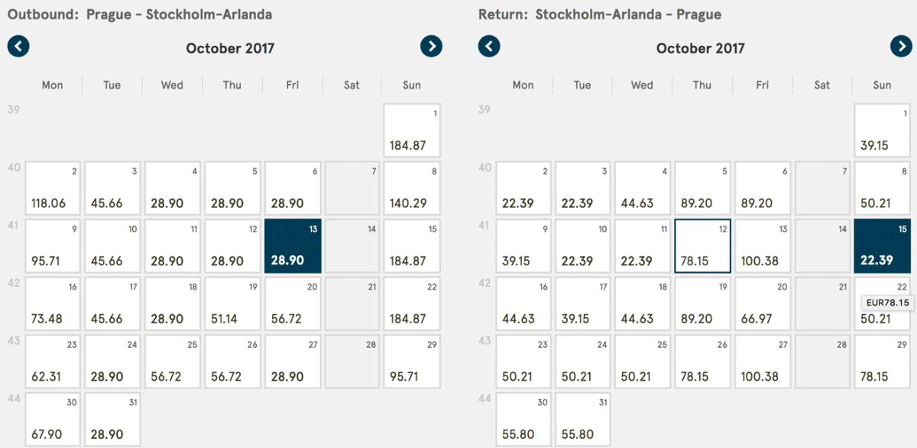Select outbound October 16 fare 73.48
The height and width of the screenshot is (448, 917).
click(53, 304)
